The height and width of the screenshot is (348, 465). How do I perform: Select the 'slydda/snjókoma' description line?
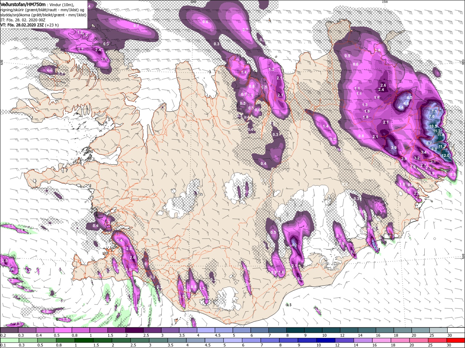pos(43,15)
